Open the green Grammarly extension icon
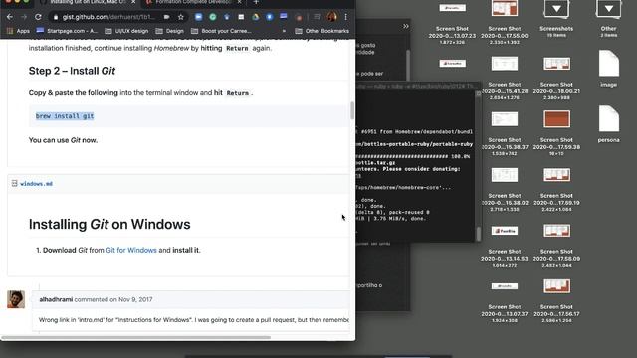This screenshot has height=358, width=637. pos(213,17)
